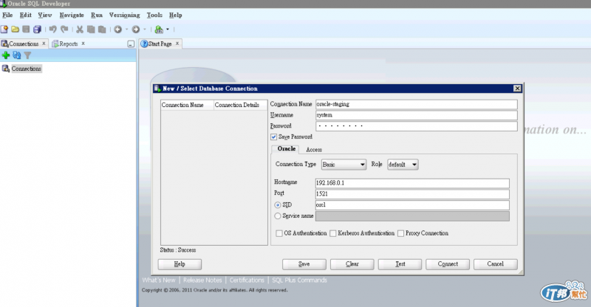Click the Open folder toolbar icon

pyautogui.click(x=15, y=30)
